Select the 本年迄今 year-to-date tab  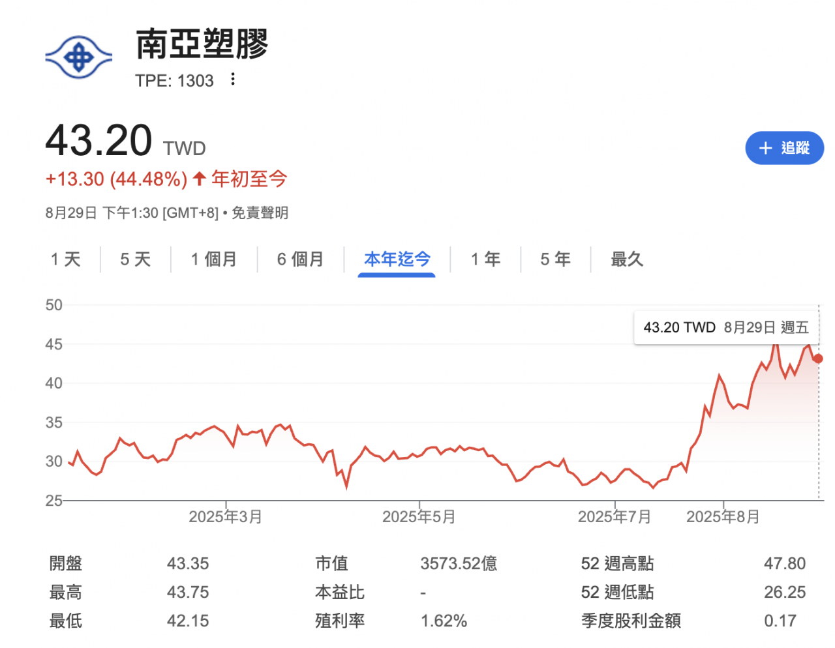397,259
